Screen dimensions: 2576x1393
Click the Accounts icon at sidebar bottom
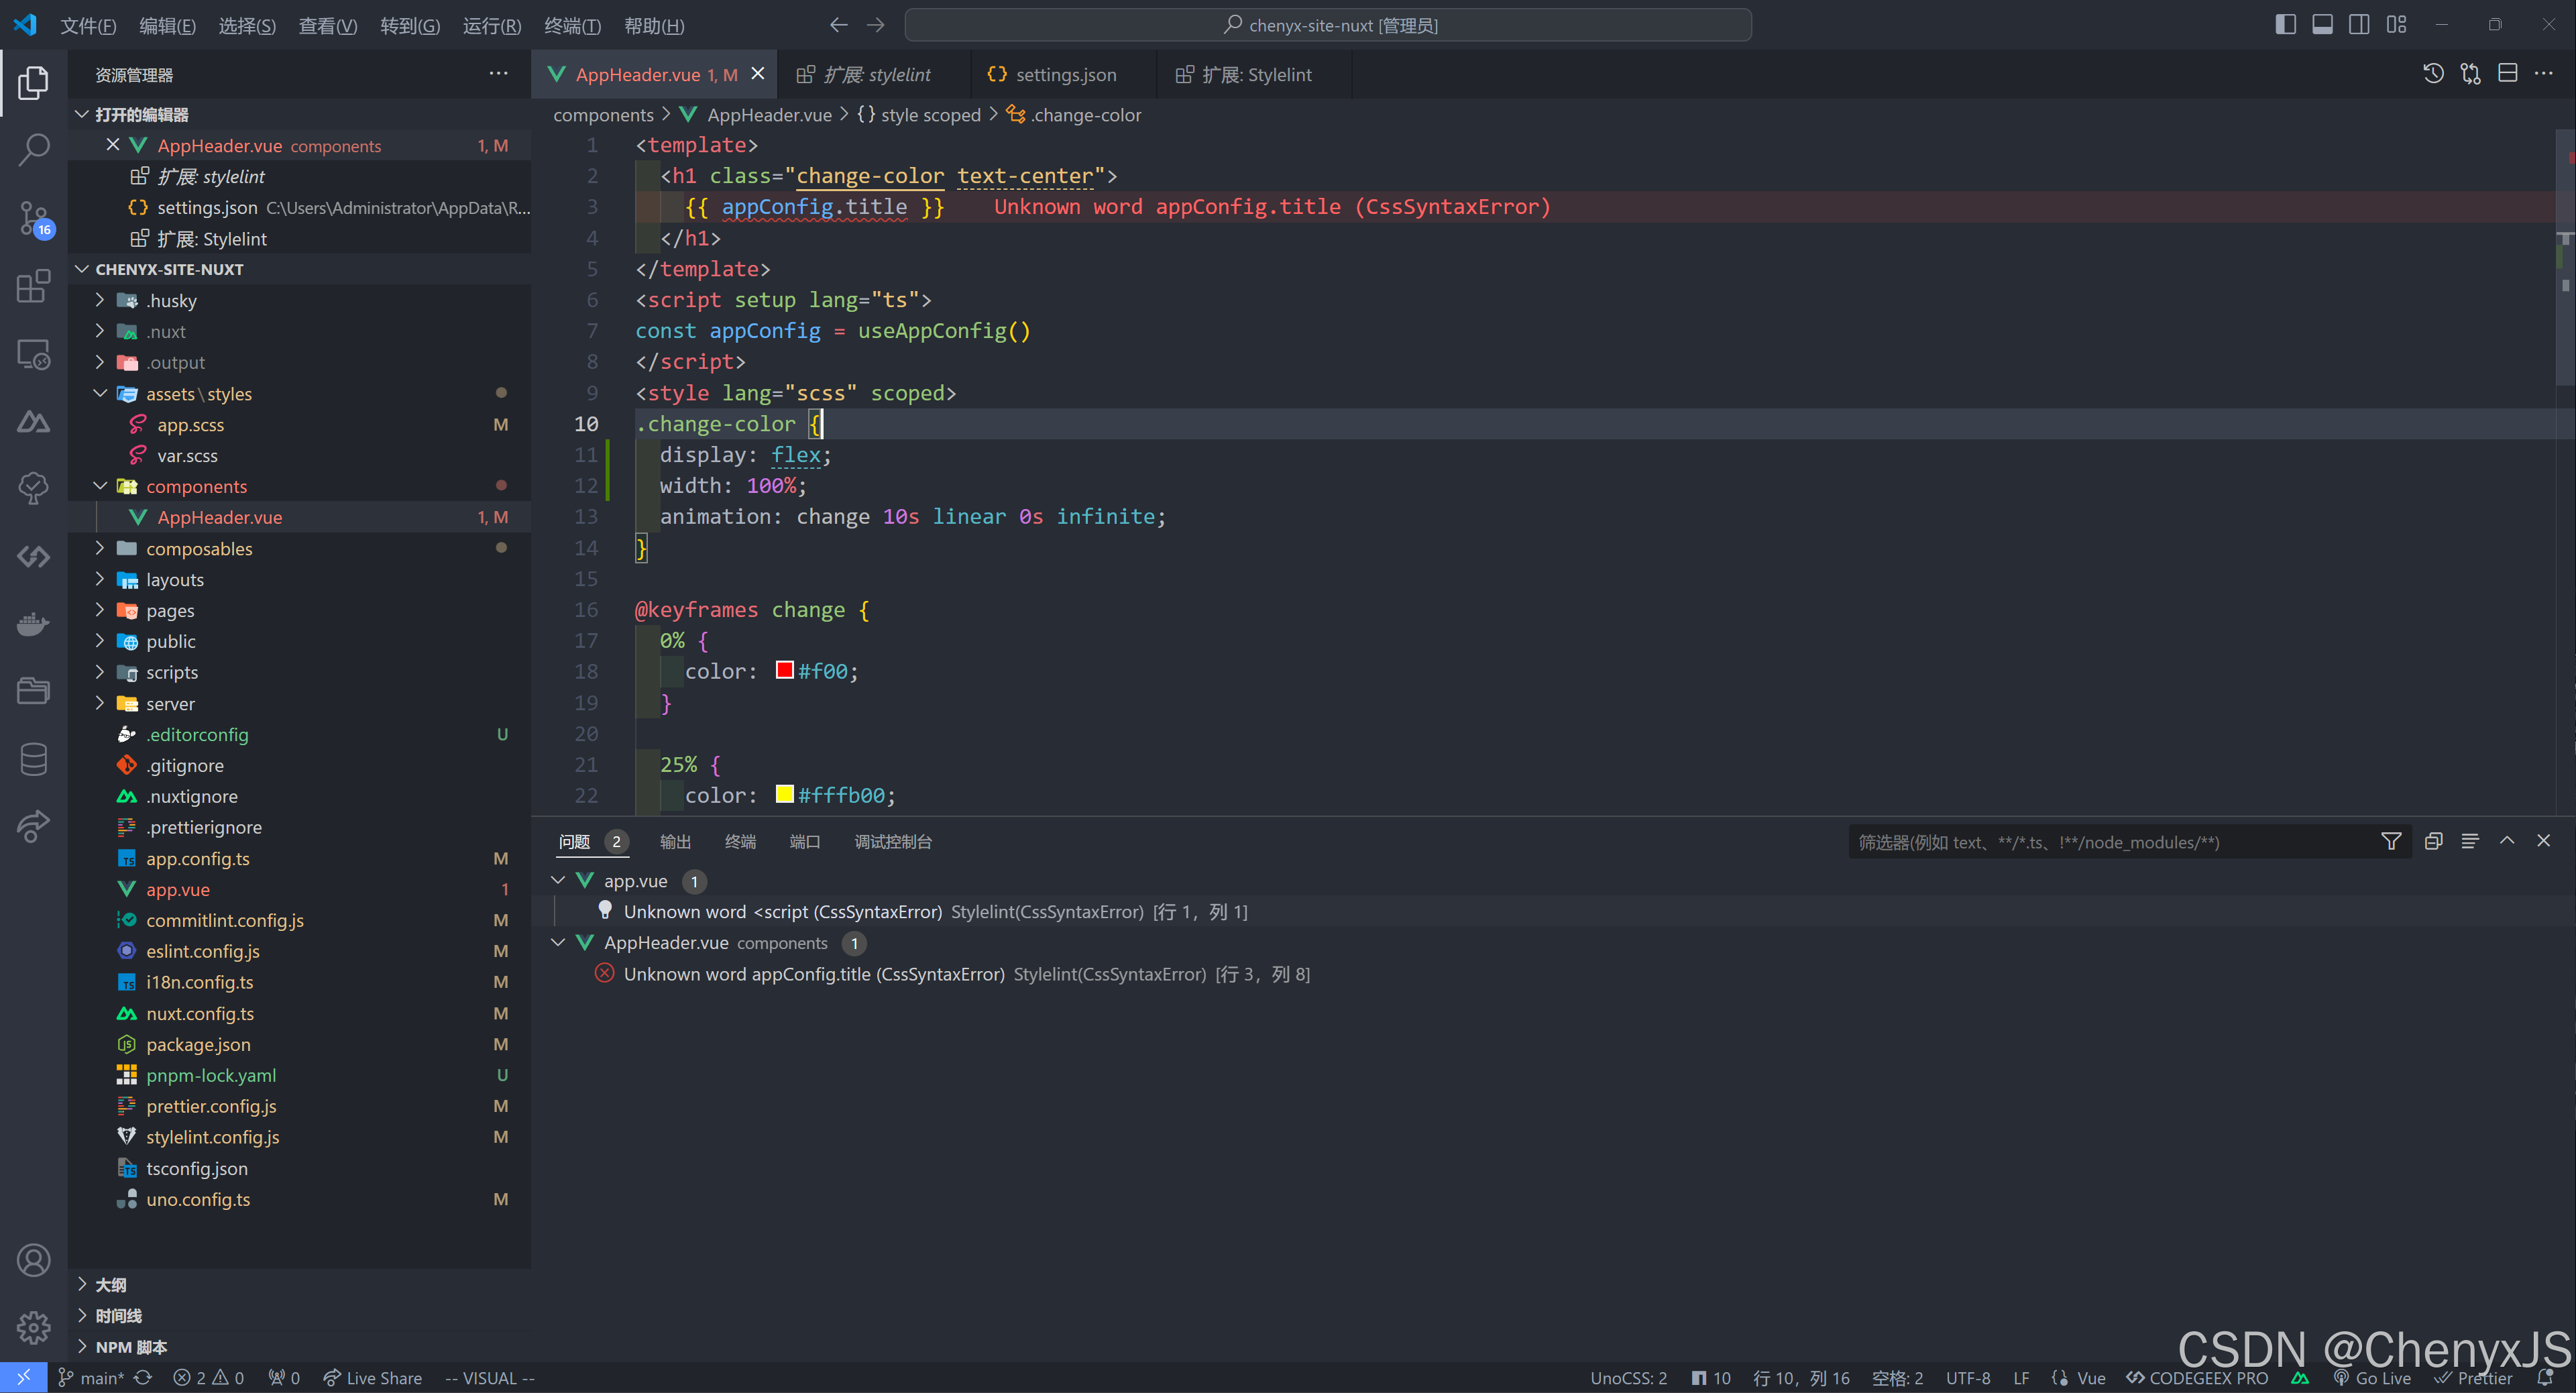tap(33, 1260)
